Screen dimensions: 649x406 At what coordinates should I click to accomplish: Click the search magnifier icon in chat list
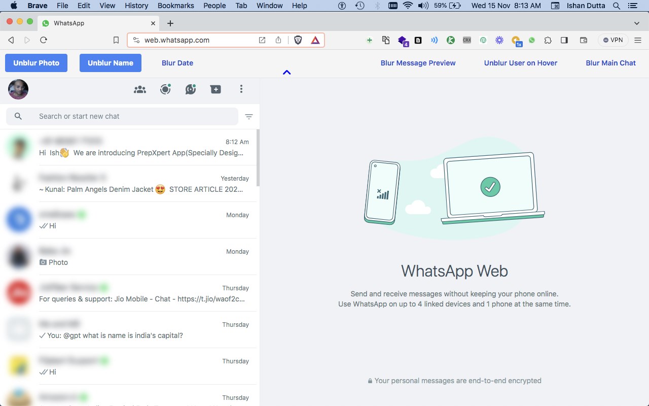point(18,116)
